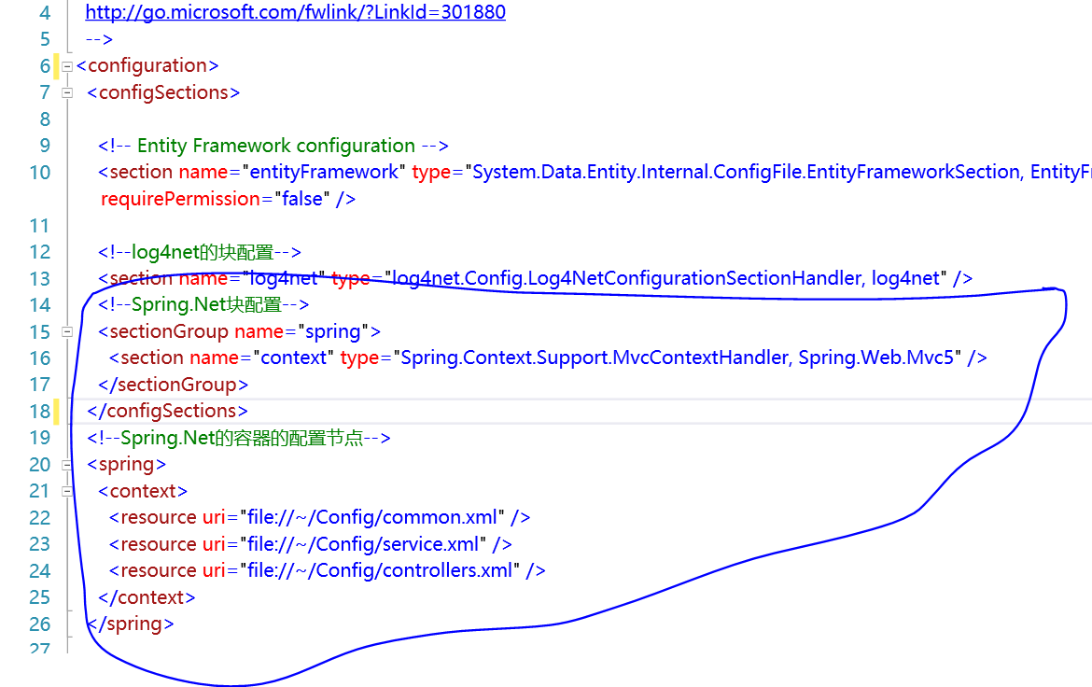The height and width of the screenshot is (687, 1092).
Task: Click line number 13 in the gutter
Action: pyautogui.click(x=40, y=279)
